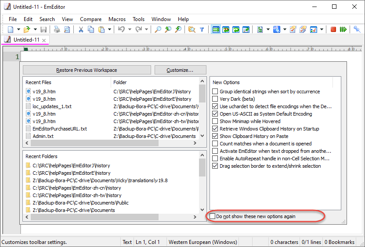Click the blue window checkmark icon
This screenshot has height=247, width=365.
click(314, 29)
